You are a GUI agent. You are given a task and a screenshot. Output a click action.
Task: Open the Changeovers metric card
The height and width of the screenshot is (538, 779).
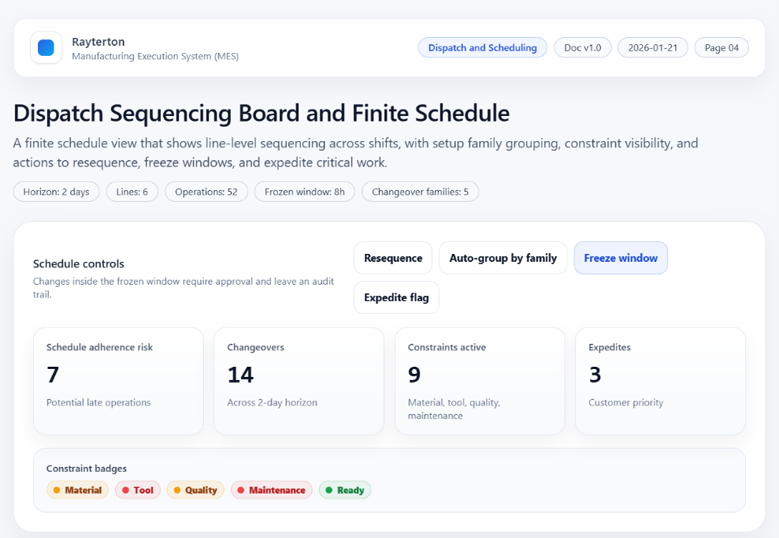(299, 381)
